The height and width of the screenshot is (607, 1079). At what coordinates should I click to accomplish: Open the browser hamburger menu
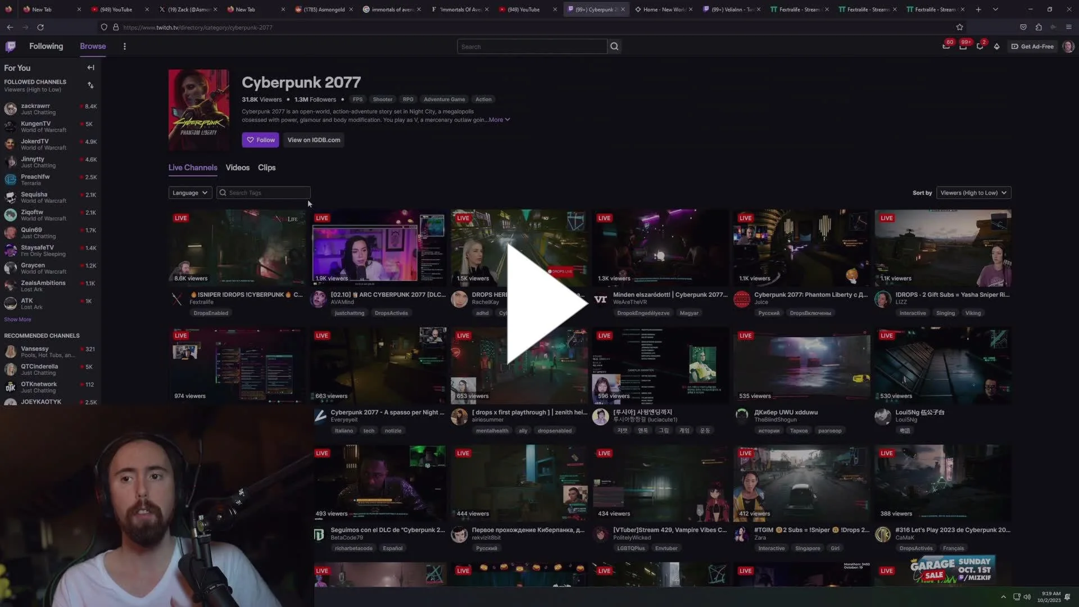click(1069, 27)
